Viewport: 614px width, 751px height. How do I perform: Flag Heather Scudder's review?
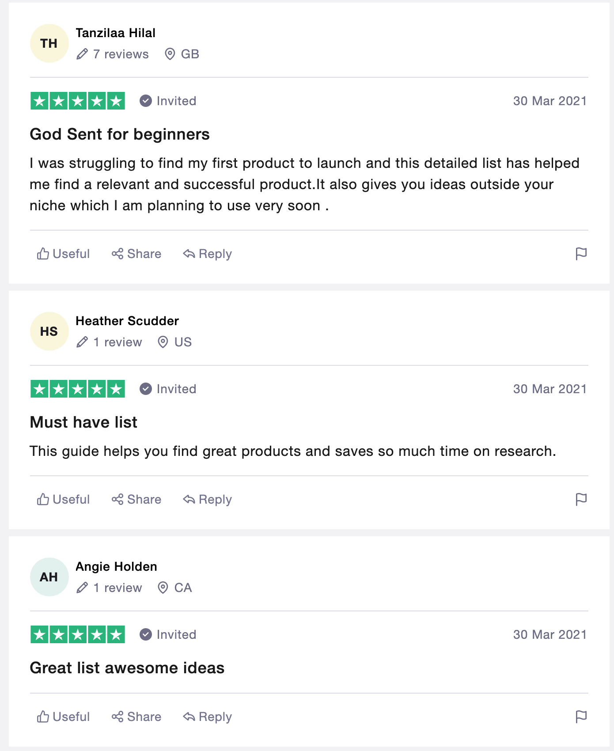tap(581, 499)
